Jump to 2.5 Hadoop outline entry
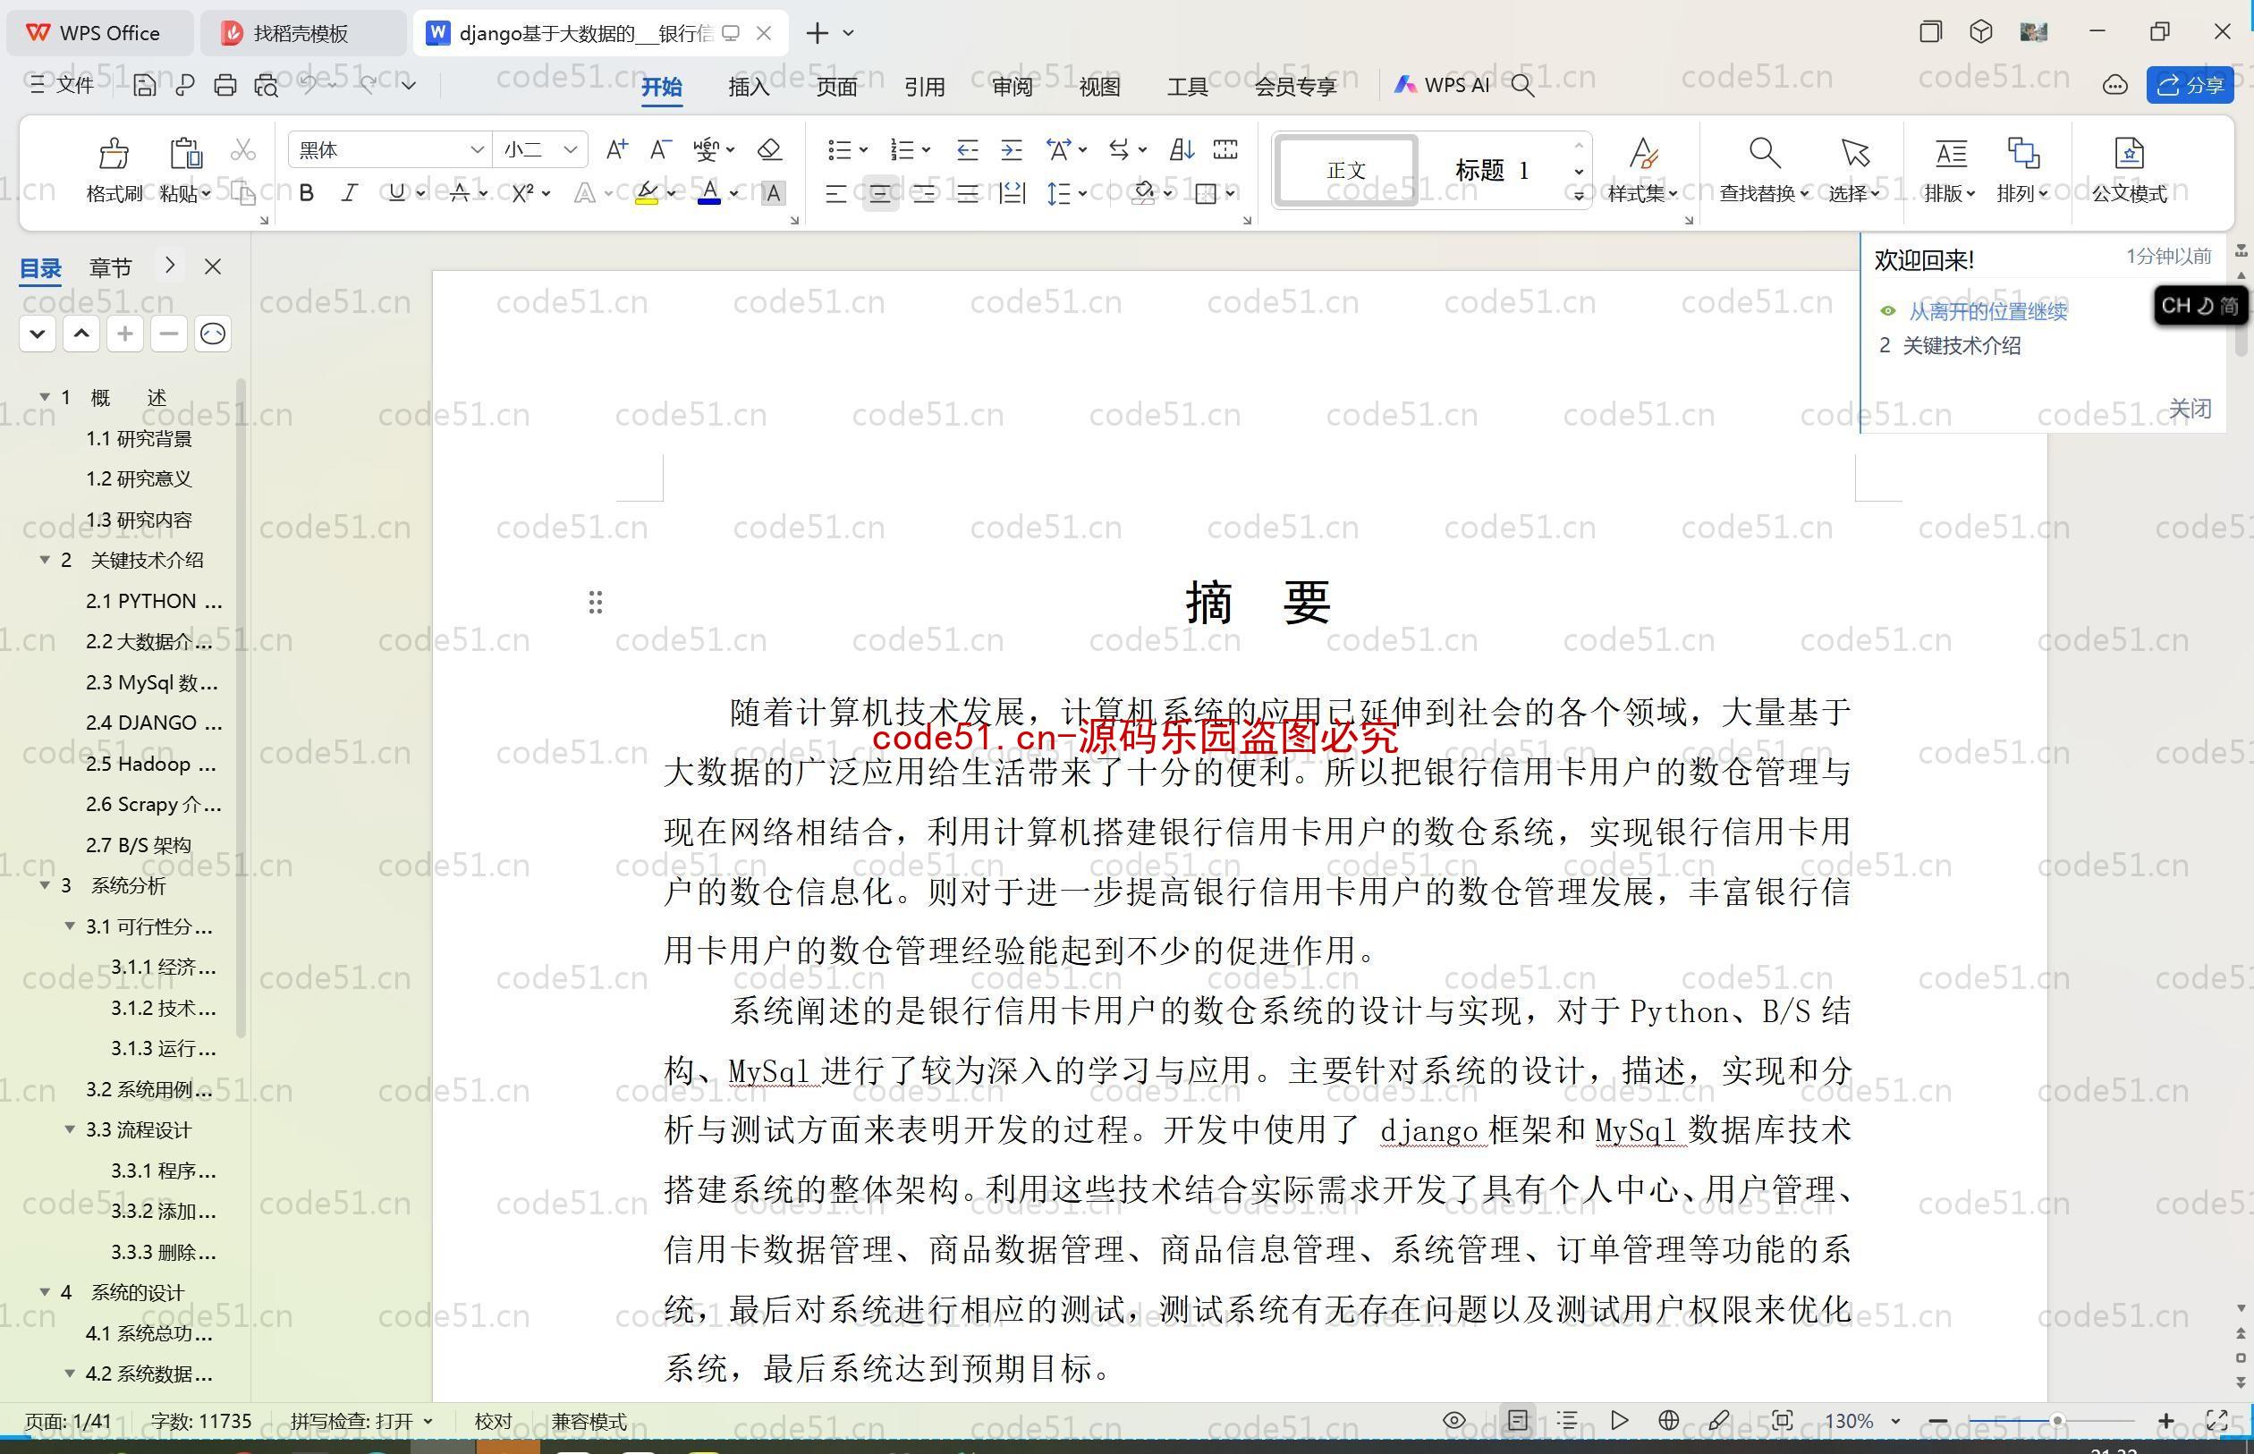2254x1454 pixels. coord(152,764)
